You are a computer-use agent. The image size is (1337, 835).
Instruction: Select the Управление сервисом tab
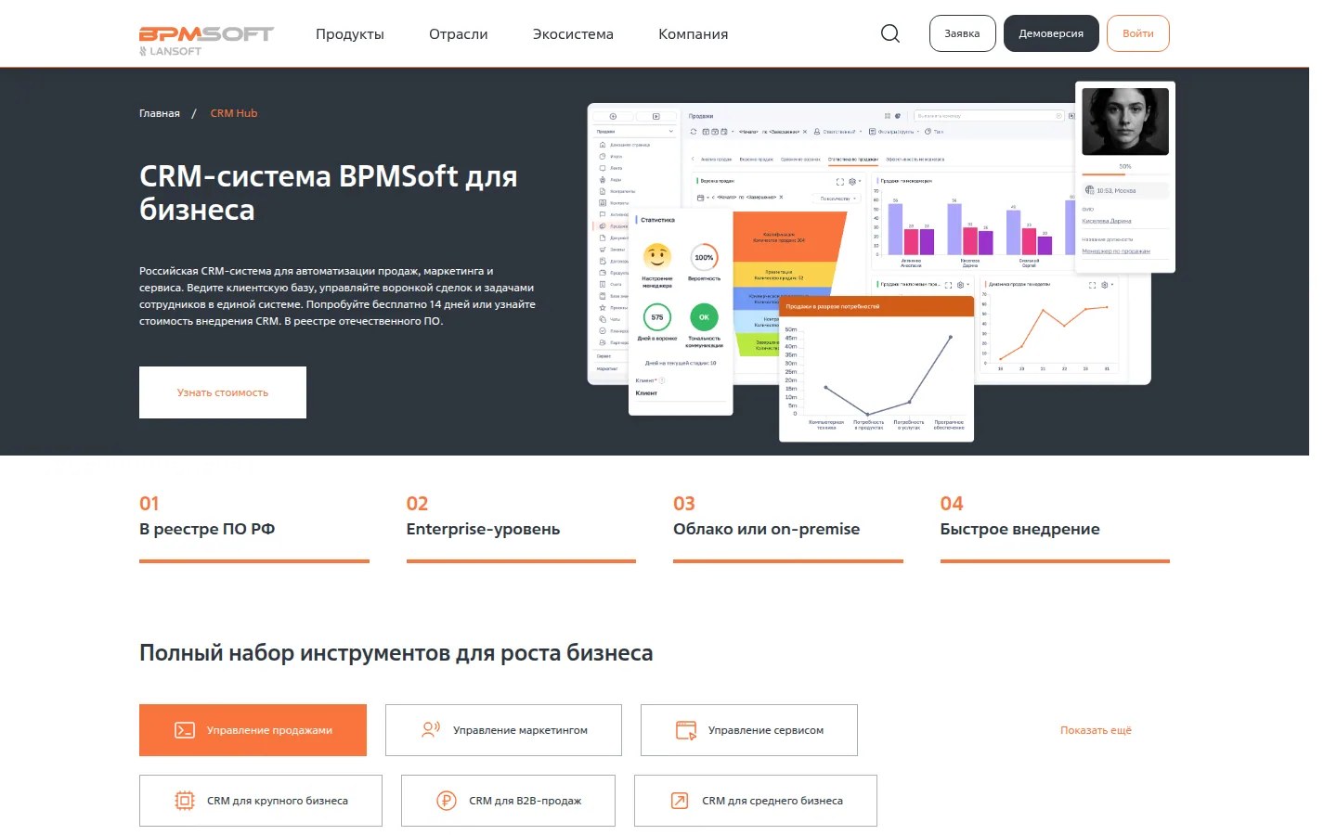[749, 730]
